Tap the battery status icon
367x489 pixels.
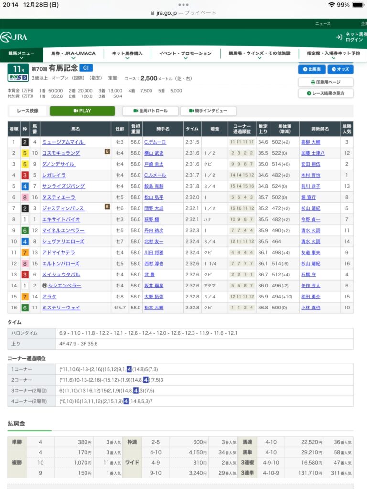(x=357, y=5)
